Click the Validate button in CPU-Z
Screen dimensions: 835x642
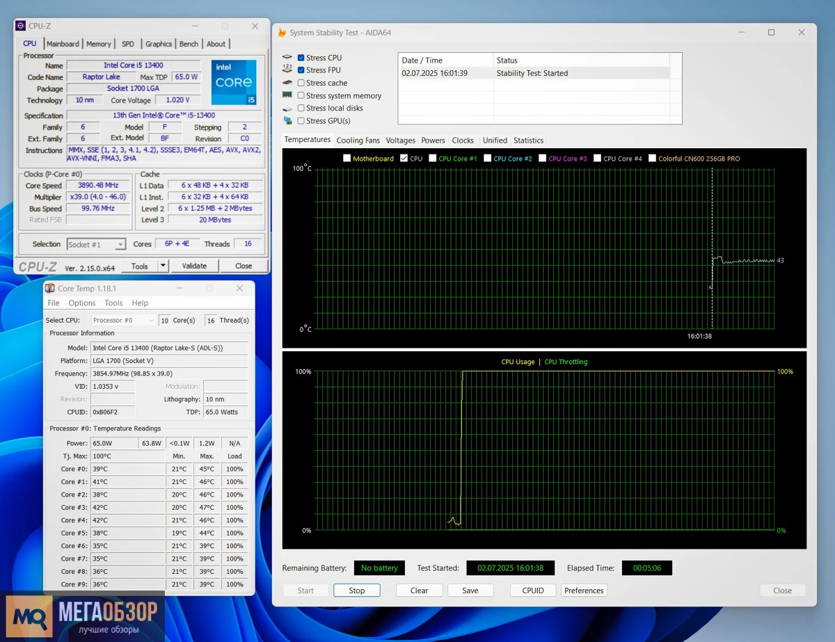194,266
